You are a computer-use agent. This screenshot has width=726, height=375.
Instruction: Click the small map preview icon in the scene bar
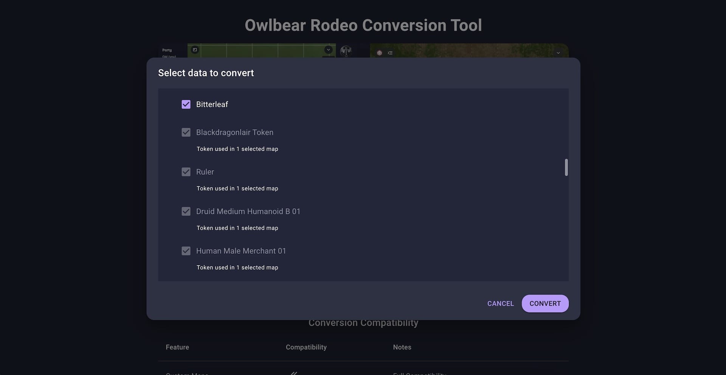(x=195, y=50)
